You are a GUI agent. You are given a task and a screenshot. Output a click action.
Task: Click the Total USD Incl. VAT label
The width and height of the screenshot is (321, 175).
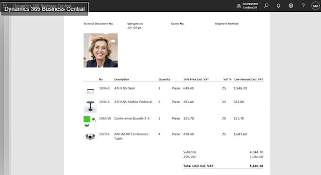[198, 166]
